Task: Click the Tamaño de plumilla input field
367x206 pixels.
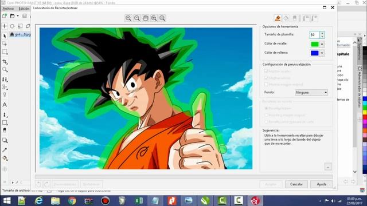Action: click(315, 35)
